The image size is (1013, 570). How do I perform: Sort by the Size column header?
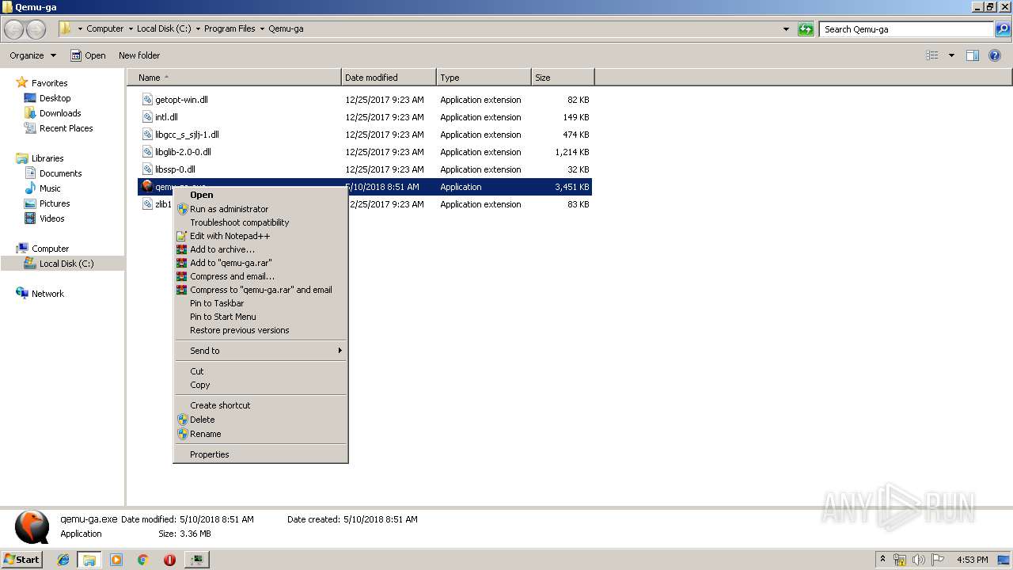pos(563,78)
